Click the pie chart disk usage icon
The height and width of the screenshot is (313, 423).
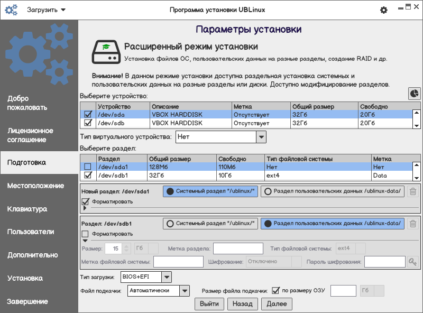coord(414,93)
